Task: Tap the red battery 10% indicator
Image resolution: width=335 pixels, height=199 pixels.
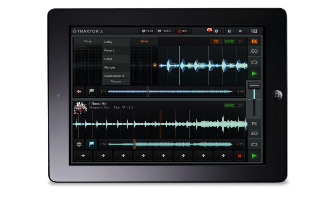Action: 182,31
